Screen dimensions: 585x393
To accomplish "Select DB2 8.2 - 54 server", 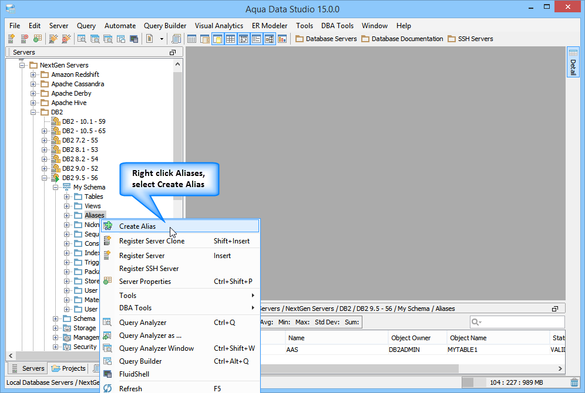I will [80, 159].
